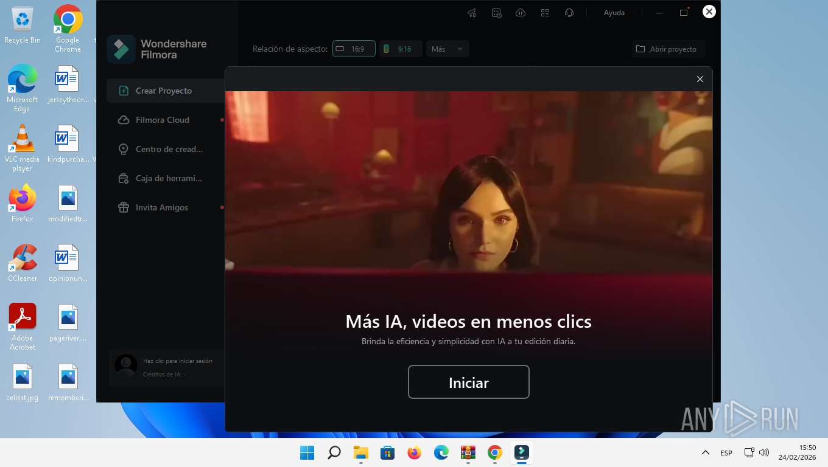
Task: Select the kindpurcha Word document on desktop
Action: [68, 144]
